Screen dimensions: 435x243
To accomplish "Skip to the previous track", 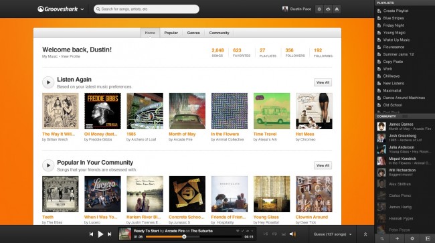I will (91, 234).
